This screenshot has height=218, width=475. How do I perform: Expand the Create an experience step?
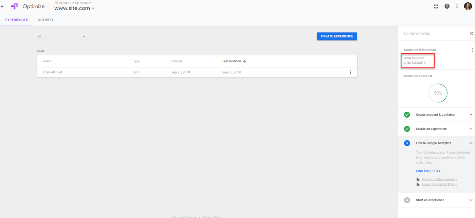coord(471,129)
